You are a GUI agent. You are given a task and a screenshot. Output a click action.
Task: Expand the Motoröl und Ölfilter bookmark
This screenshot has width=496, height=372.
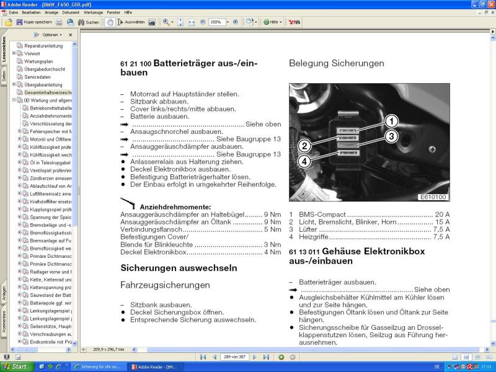[x=20, y=139]
